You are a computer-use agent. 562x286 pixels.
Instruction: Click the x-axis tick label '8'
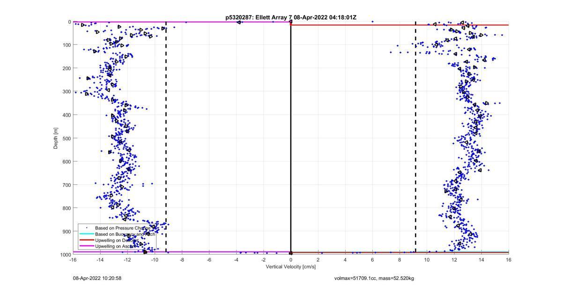click(x=399, y=260)
